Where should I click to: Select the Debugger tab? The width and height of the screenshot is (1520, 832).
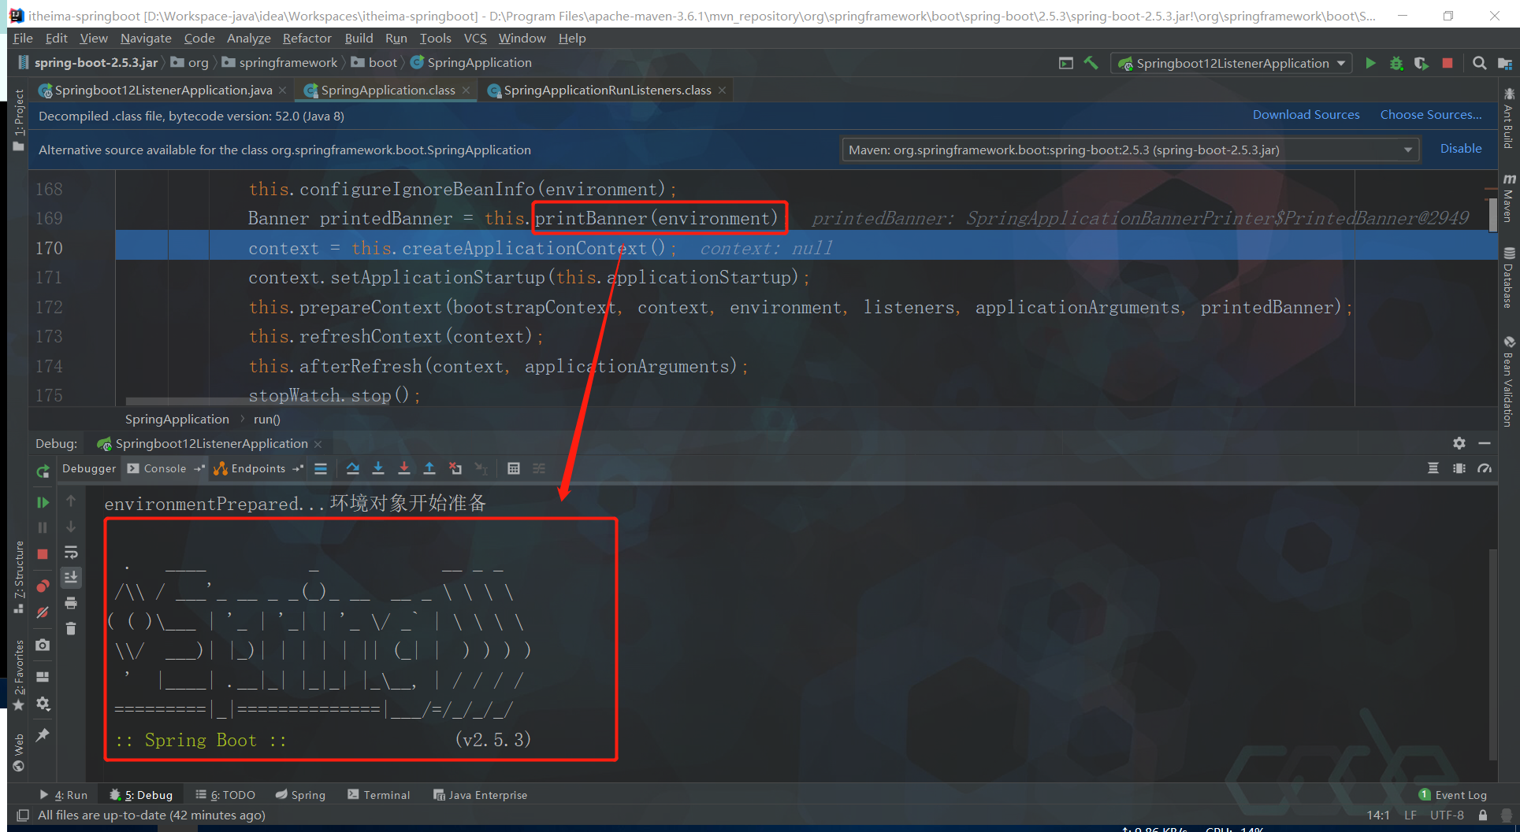pyautogui.click(x=89, y=468)
